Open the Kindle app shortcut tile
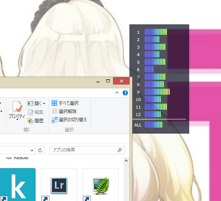Viewport: 221px width, 201px height. click(x=18, y=185)
